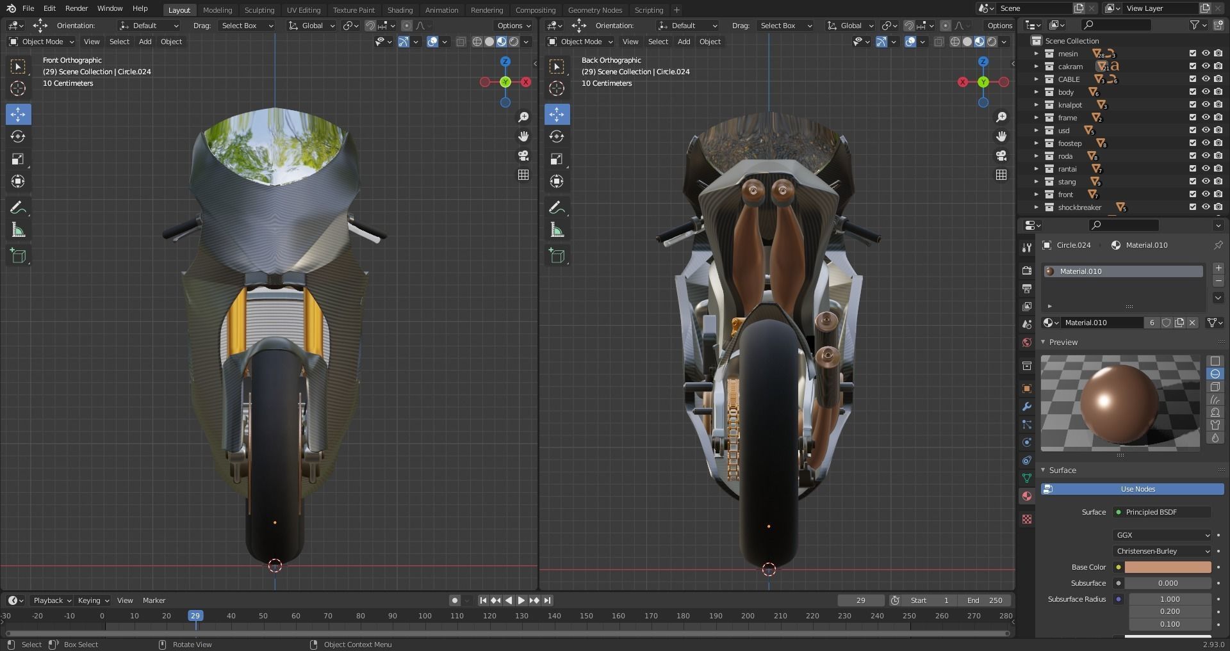This screenshot has height=651, width=1230.
Task: Toggle the eye icon for the roda collection
Action: click(1205, 156)
